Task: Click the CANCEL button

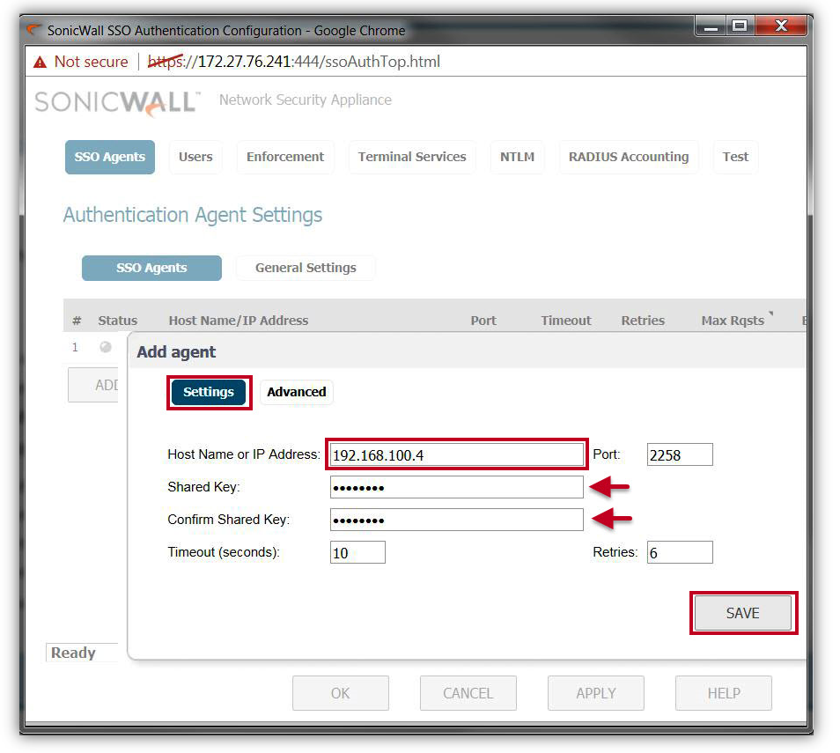Action: click(x=468, y=693)
